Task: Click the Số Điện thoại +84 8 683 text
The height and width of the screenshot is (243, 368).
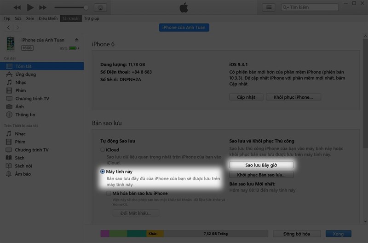Action: click(126, 72)
